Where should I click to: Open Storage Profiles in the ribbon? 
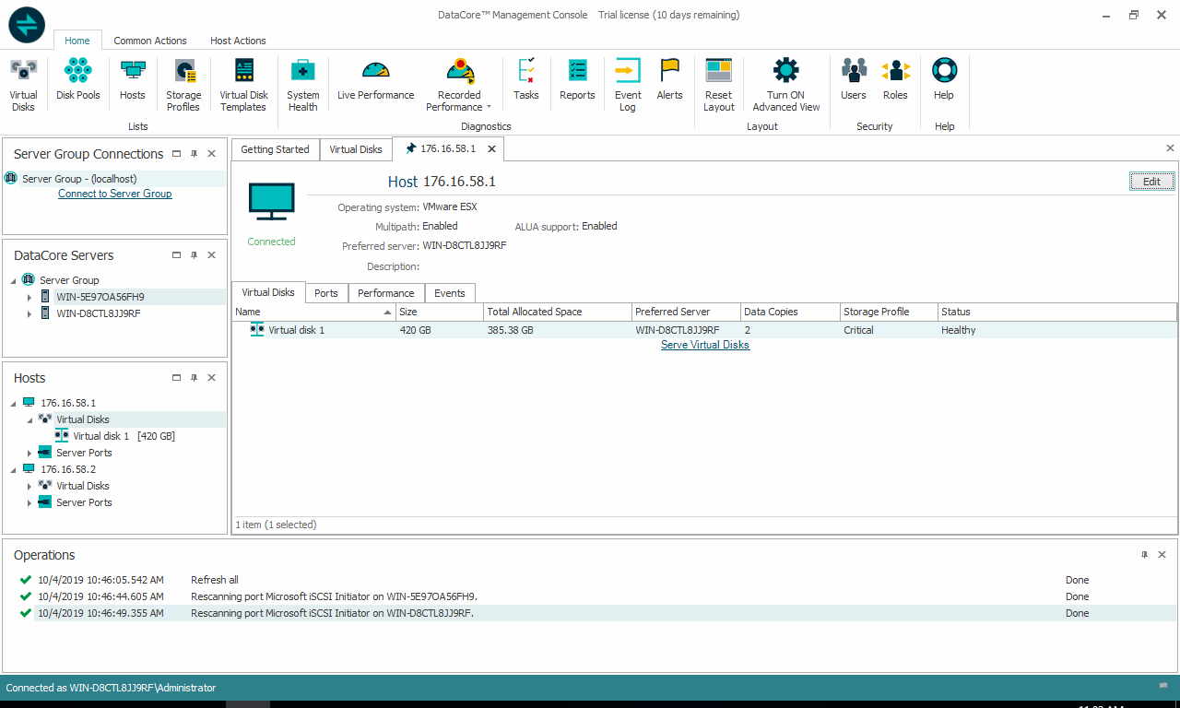[x=183, y=85]
